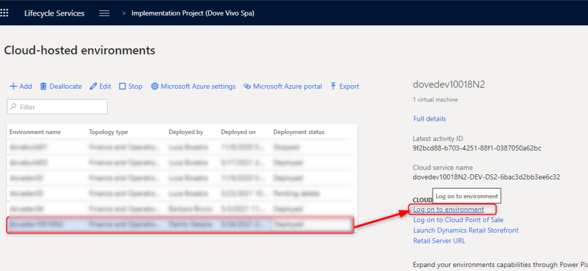Open Microsoft Azure settings gear icon
Image resolution: width=588 pixels, height=271 pixels.
coord(155,86)
